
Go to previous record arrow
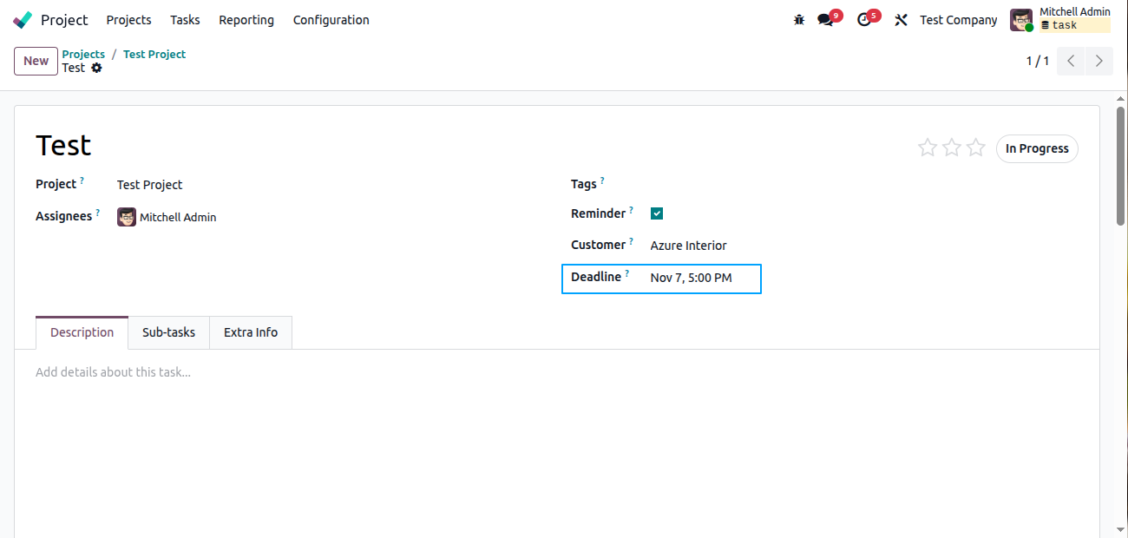coord(1071,61)
